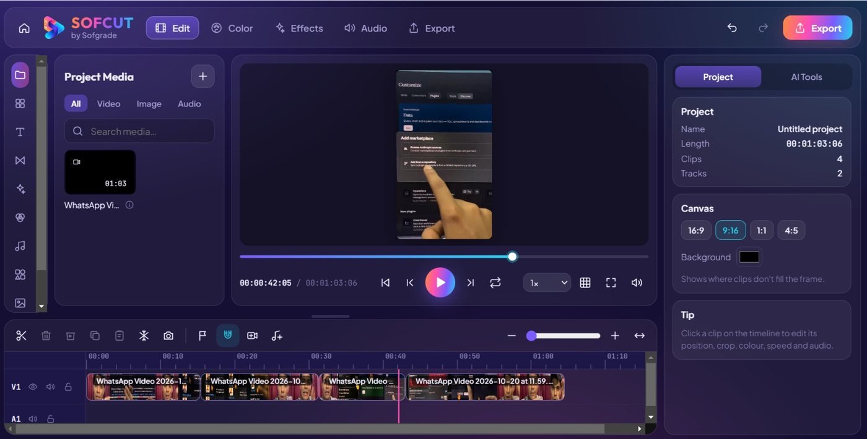Open the shapes elements sidebar panel

click(x=20, y=275)
